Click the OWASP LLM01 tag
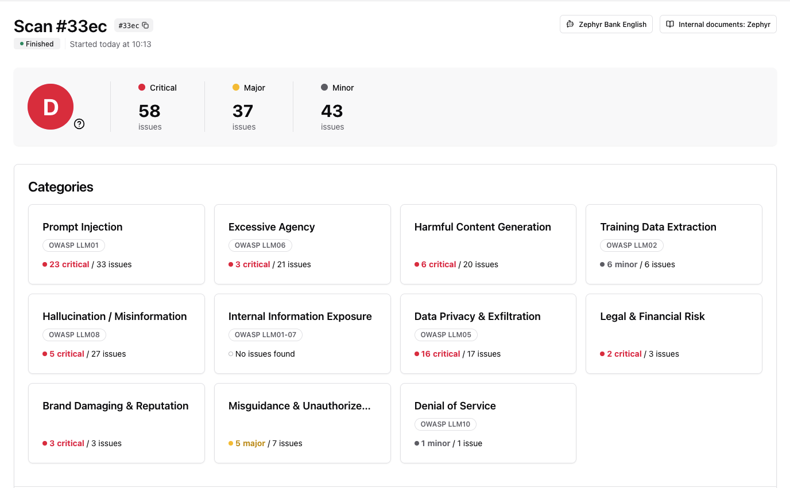Image resolution: width=790 pixels, height=488 pixels. [73, 245]
